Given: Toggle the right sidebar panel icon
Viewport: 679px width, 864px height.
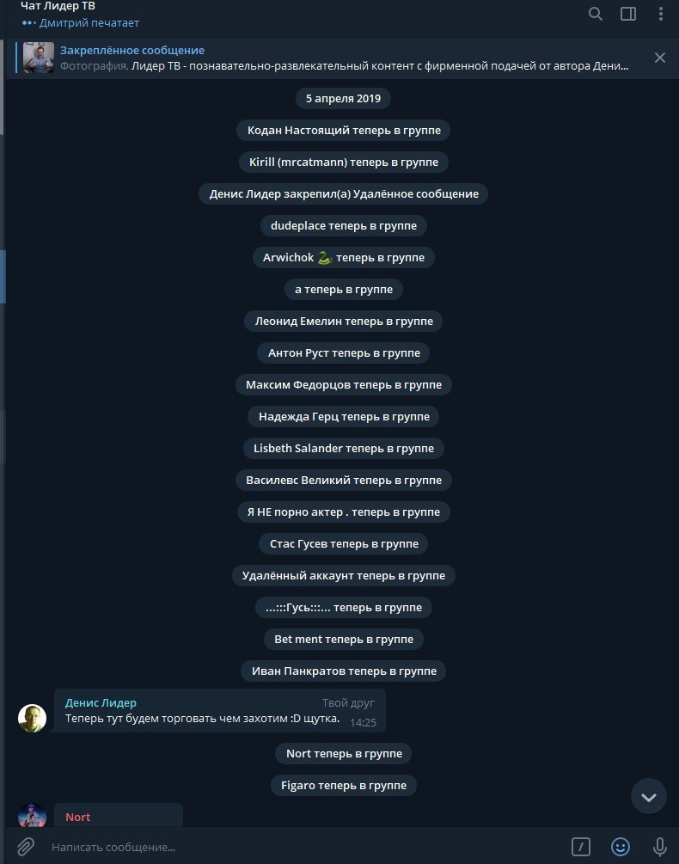Looking at the screenshot, I should [628, 14].
